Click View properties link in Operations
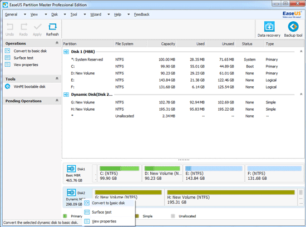Screen dimensions: 306x227 26,65
